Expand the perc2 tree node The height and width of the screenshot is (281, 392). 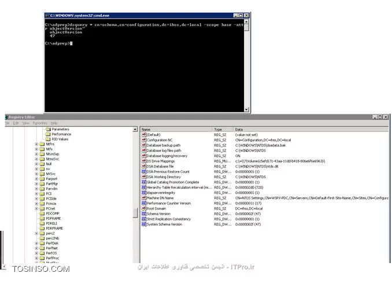pyautogui.click(x=36, y=233)
